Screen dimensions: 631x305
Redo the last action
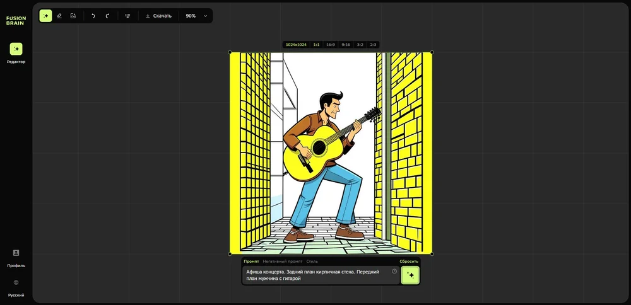107,16
